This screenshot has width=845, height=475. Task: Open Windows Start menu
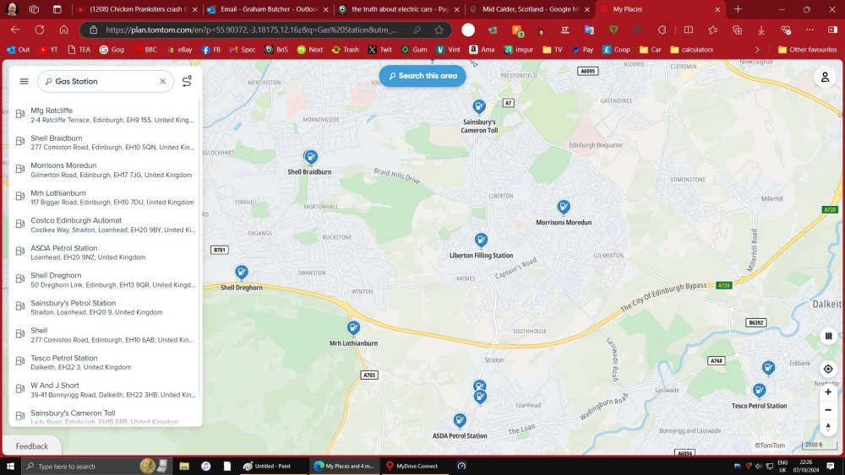tap(10, 466)
